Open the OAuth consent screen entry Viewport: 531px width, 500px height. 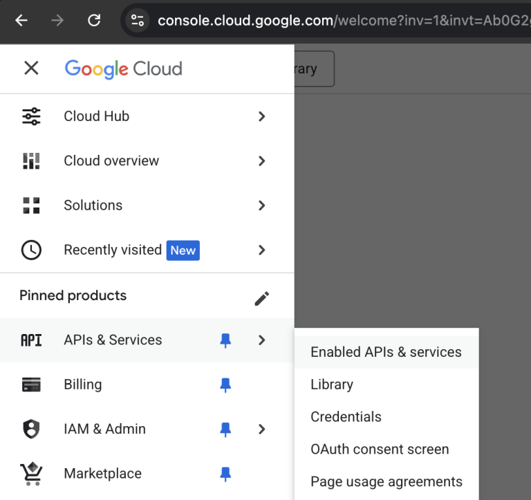380,450
